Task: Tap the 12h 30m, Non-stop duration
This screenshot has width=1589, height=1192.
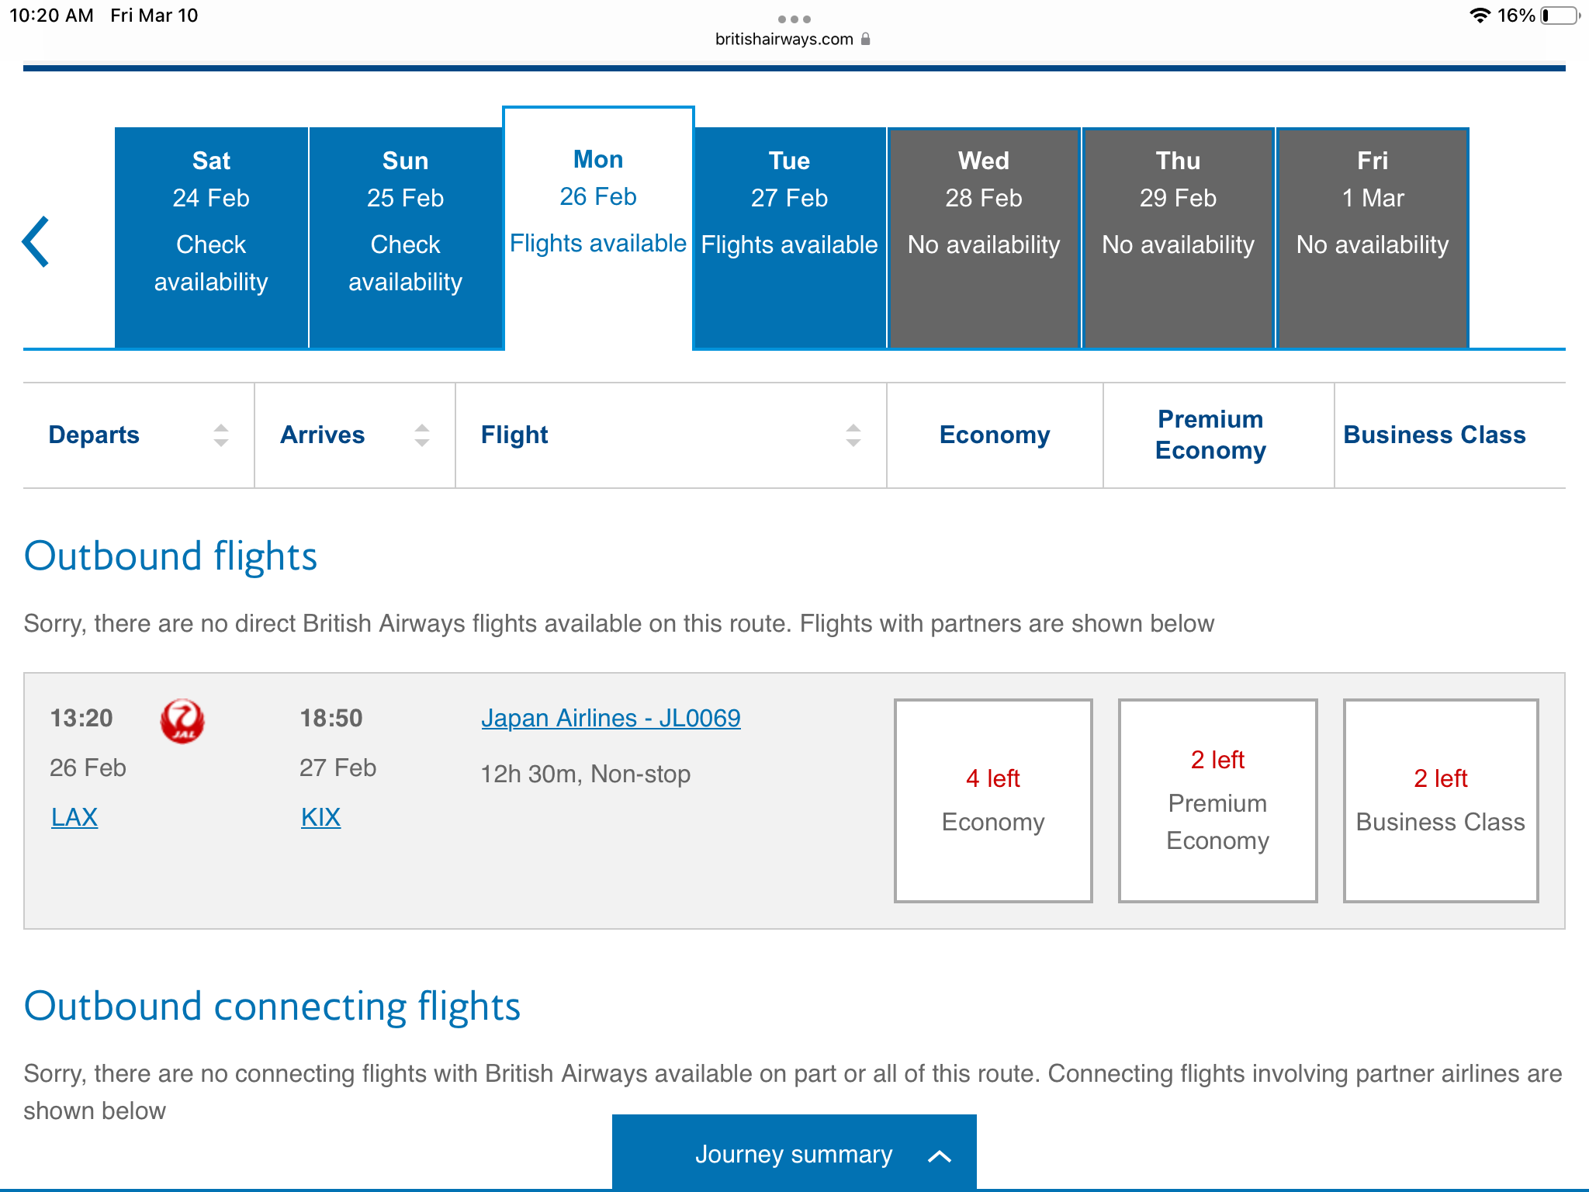Action: [586, 774]
